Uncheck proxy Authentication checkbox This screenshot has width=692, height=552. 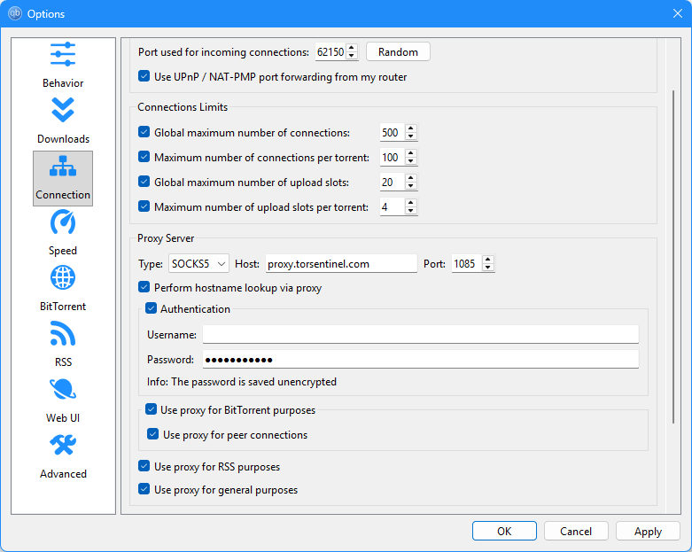151,308
